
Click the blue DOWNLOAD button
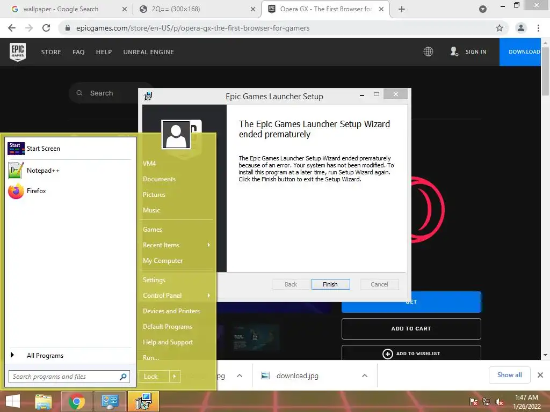520,52
